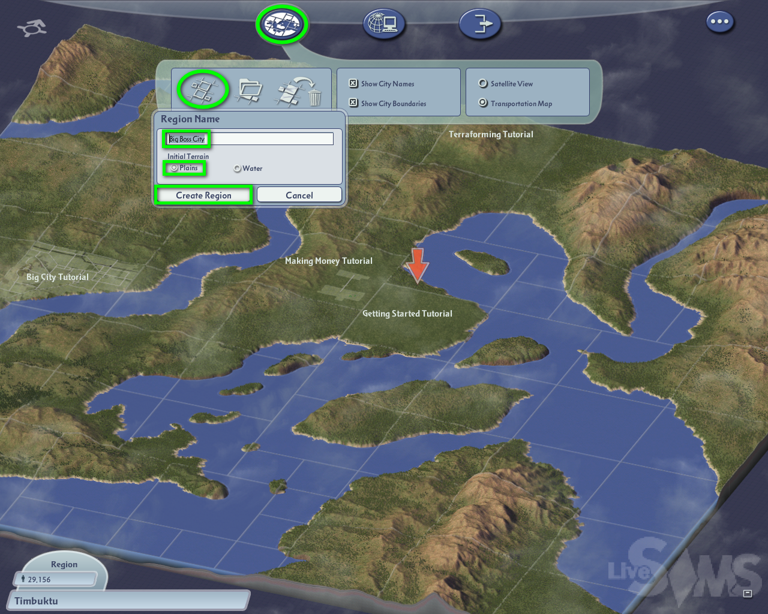Open the Region View Options menu
Viewport: 768px width, 614px height.
(282, 25)
